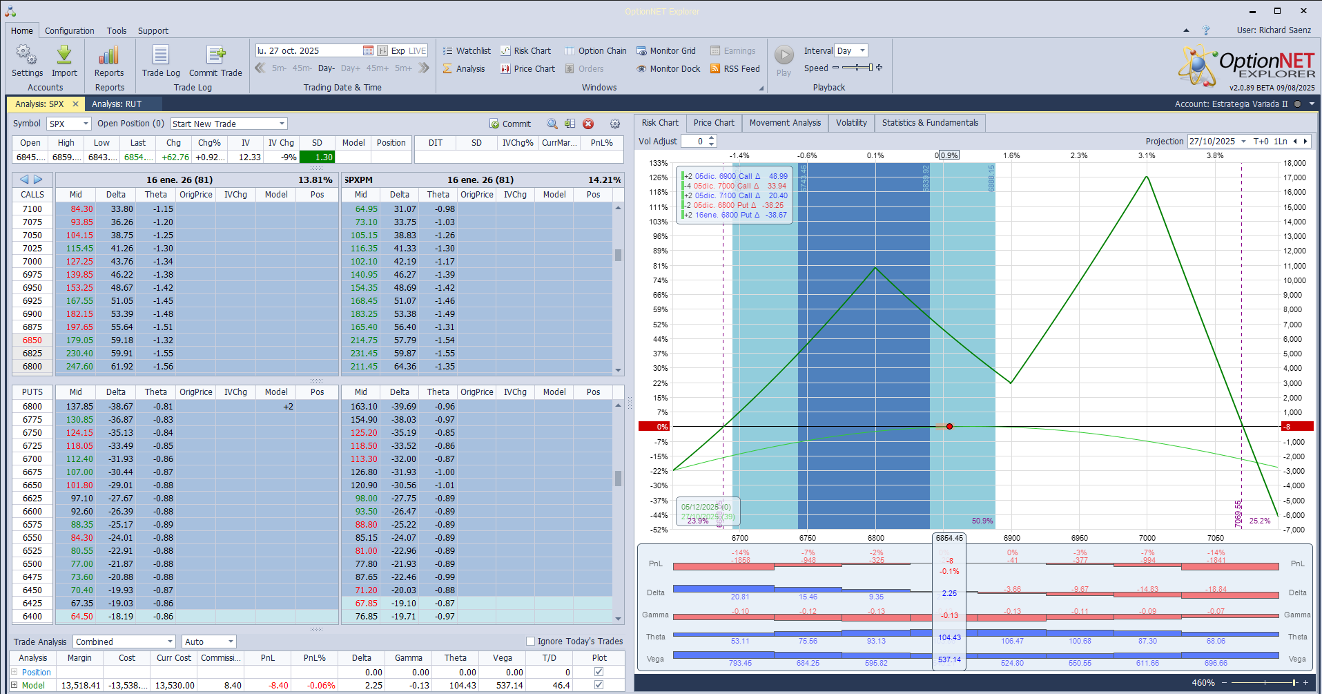The width and height of the screenshot is (1322, 694).
Task: Toggle Ignore Today's Trades checkbox
Action: [x=530, y=642]
